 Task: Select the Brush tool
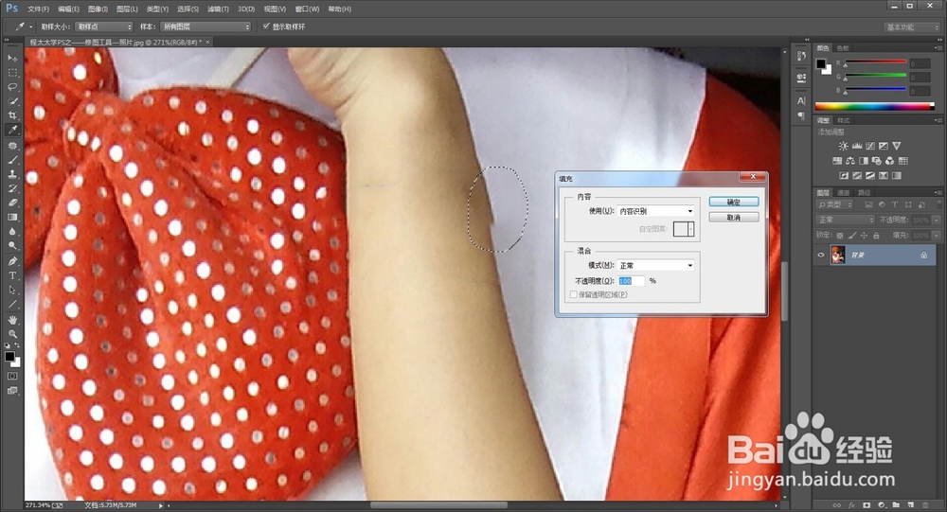(12, 160)
